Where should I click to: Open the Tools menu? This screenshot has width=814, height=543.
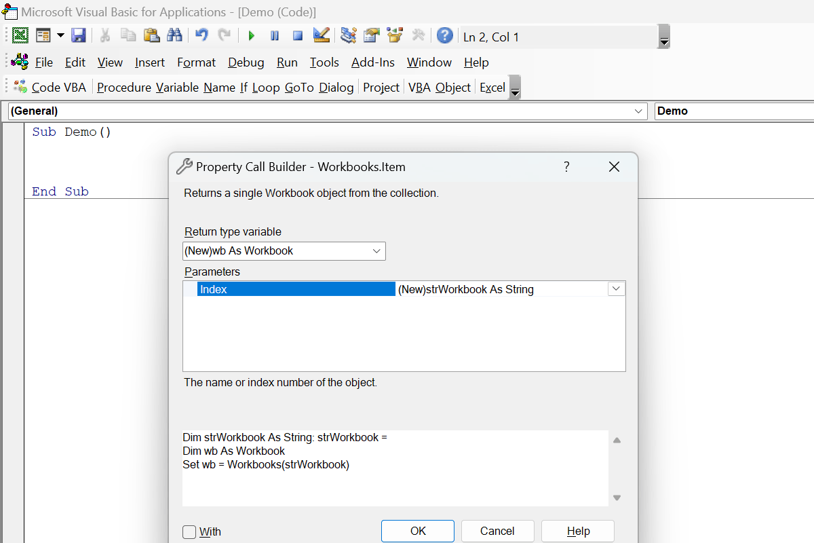(x=324, y=62)
